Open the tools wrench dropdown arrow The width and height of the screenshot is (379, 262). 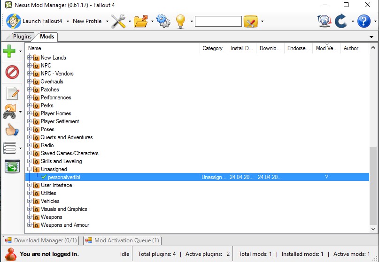point(130,21)
